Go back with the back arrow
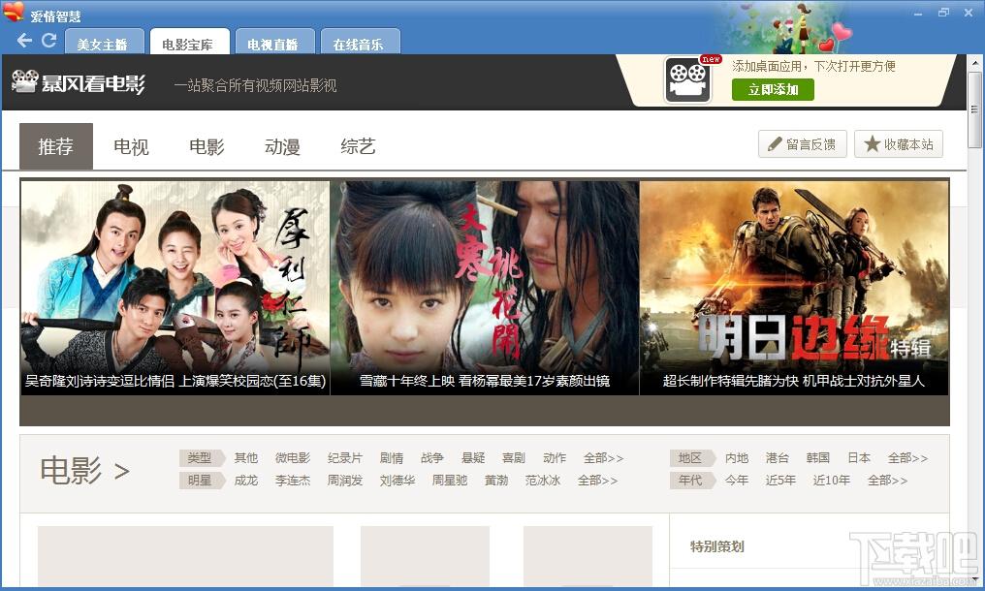The height and width of the screenshot is (591, 985). (x=24, y=41)
